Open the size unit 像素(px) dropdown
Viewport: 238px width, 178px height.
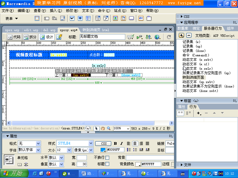pos(91,150)
